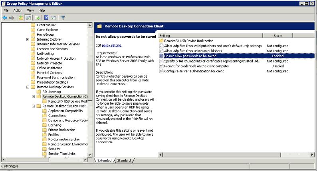Image resolution: width=317 pixels, height=171 pixels.
Task: Click the folder icon beside RD Licensing
Action: [x=39, y=91]
